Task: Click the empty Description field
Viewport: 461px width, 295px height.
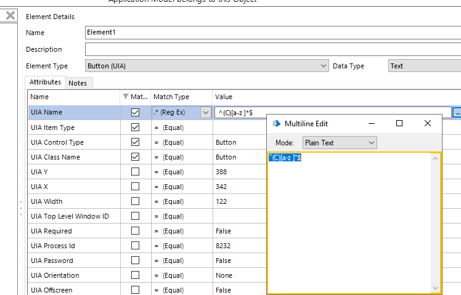Action: 271,49
